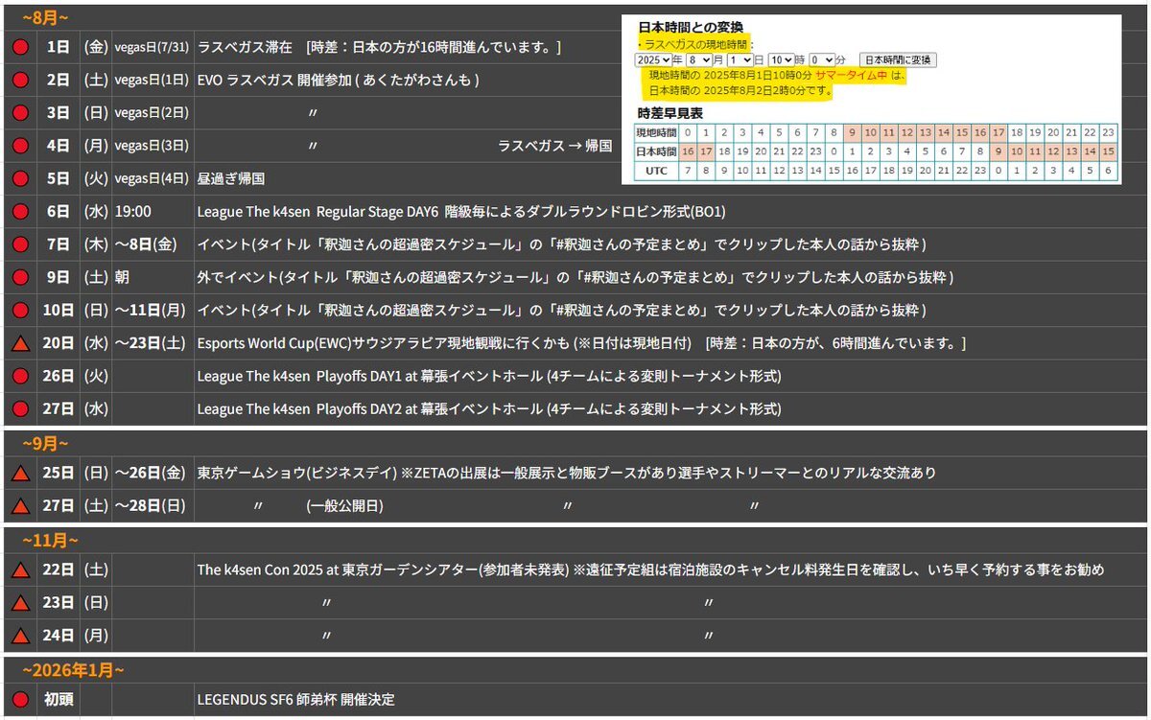1151x720 pixels.
Task: Select the 初頭 cell in the 2026 section
Action: (x=59, y=700)
